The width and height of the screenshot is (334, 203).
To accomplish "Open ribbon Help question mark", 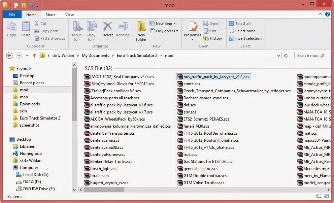I will [x=328, y=14].
